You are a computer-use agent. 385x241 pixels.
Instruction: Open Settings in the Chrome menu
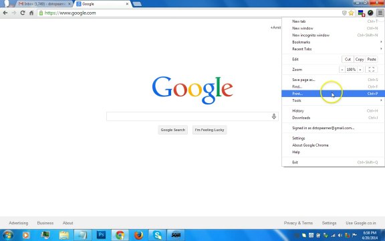pyautogui.click(x=333, y=138)
